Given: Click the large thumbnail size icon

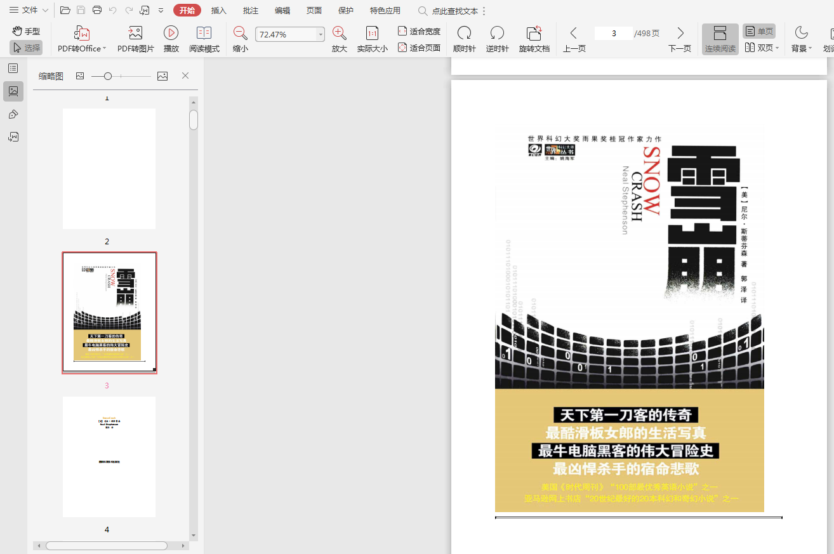Looking at the screenshot, I should [x=162, y=76].
